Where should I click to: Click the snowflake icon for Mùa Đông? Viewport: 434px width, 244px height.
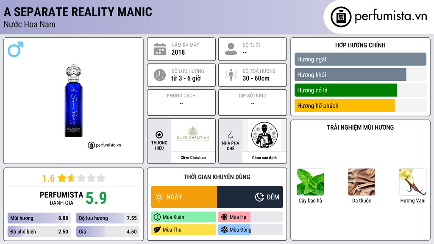224,230
